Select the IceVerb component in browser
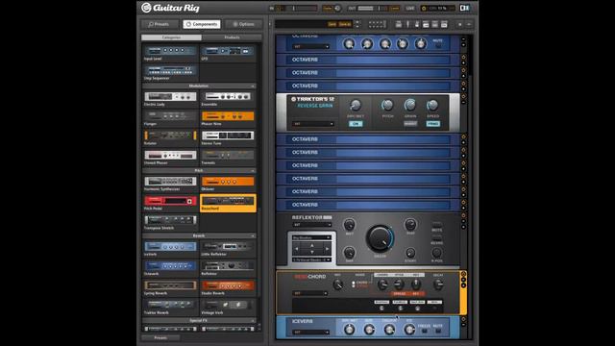Viewport: 615px width, 346px height. 171,248
